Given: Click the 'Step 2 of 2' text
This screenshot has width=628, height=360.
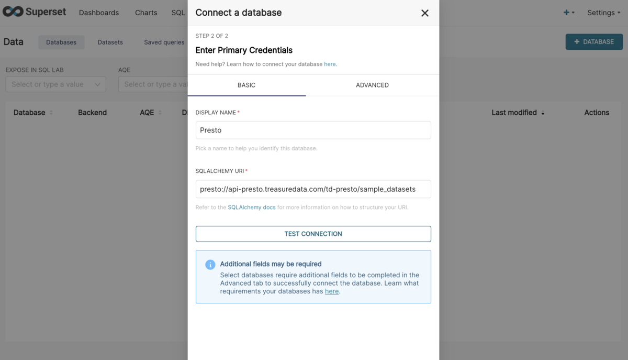Looking at the screenshot, I should click(212, 36).
